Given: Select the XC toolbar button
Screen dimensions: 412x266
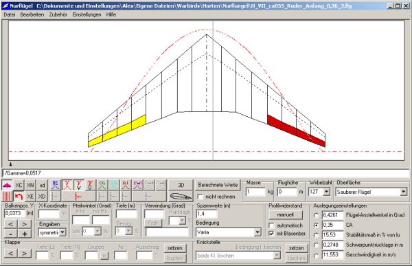Looking at the screenshot, I should pyautogui.click(x=19, y=185).
